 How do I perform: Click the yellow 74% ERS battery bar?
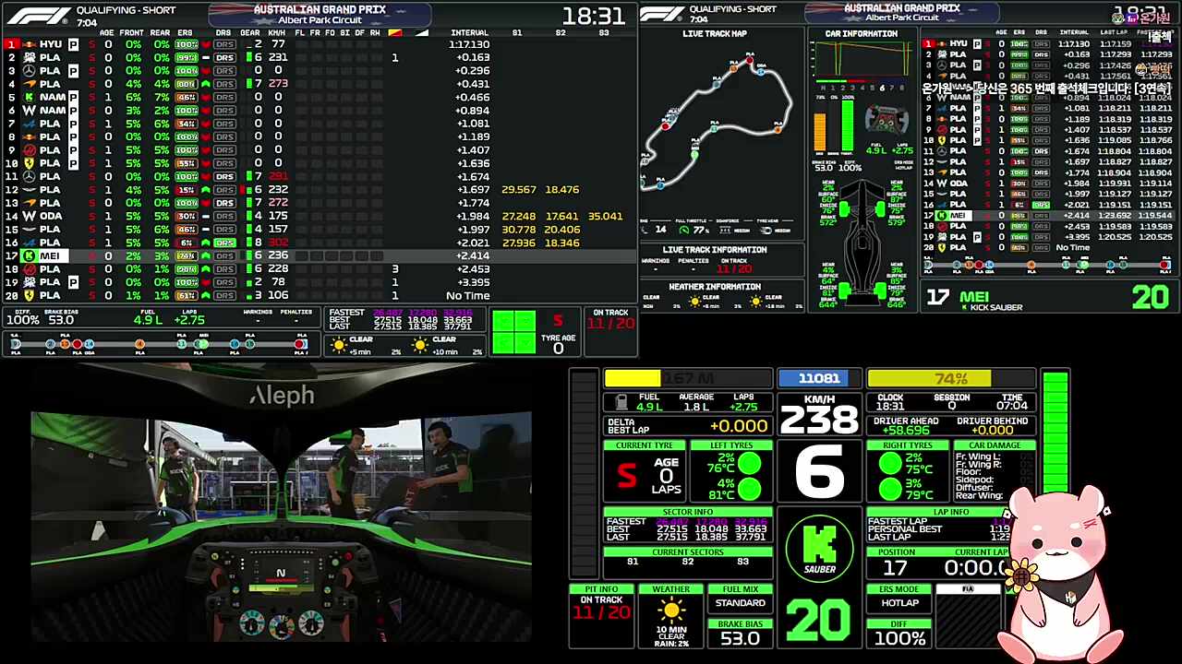(929, 378)
